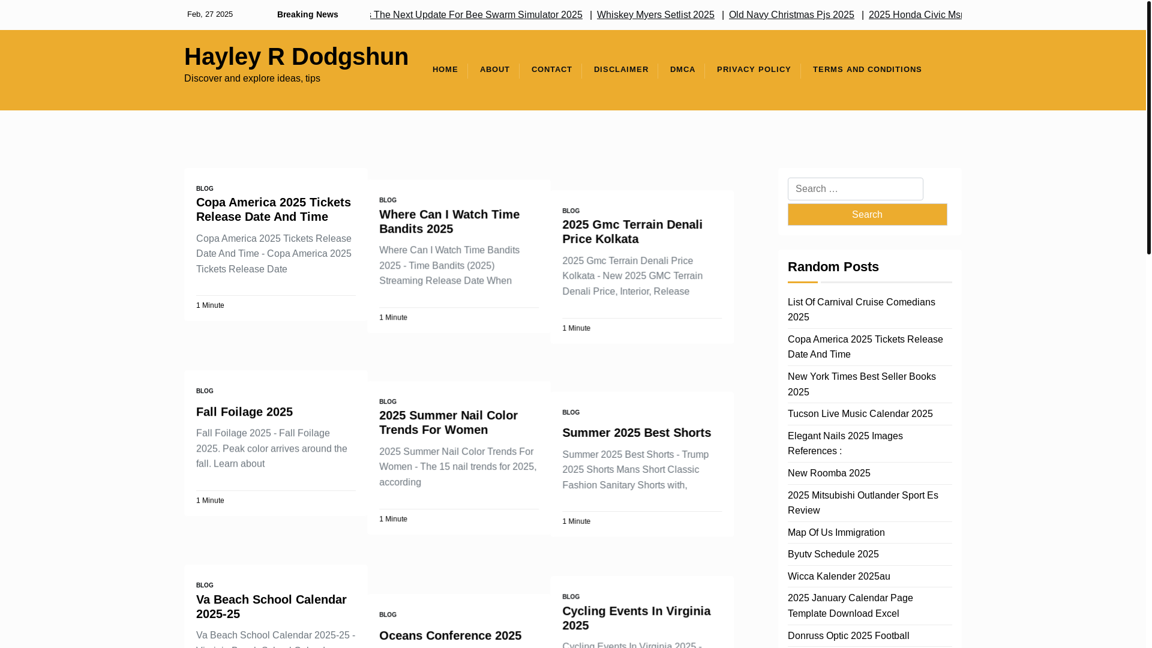Click BLOG category above Copa America post
The width and height of the screenshot is (1152, 648).
[x=205, y=188]
